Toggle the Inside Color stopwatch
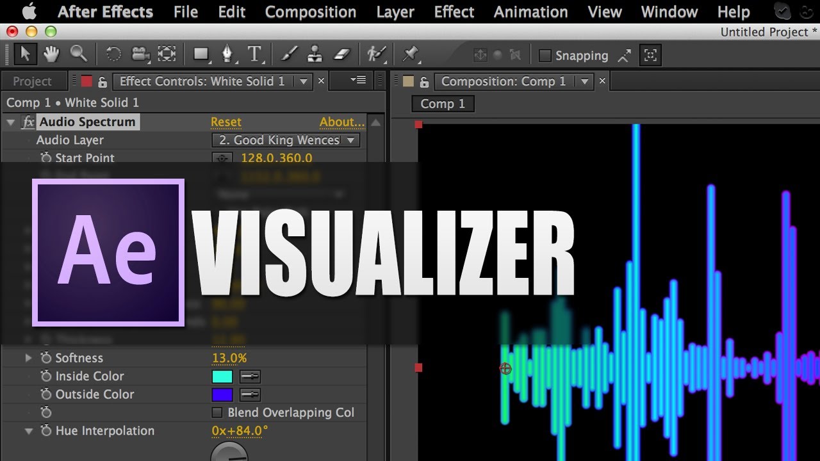820x461 pixels. [x=45, y=376]
